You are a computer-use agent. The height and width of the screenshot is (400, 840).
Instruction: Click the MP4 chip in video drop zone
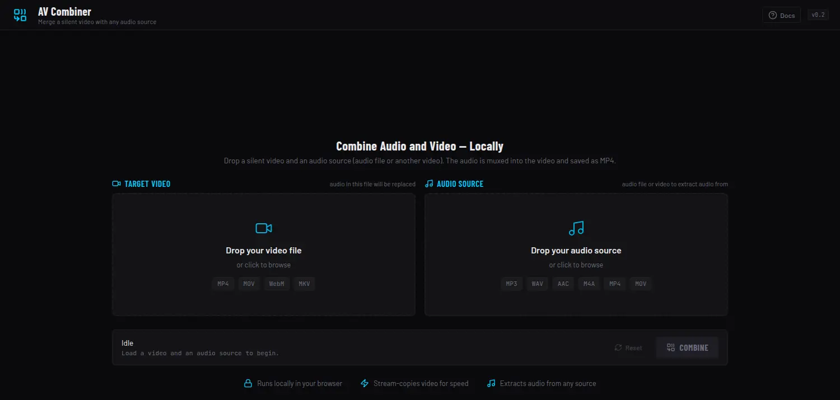(x=223, y=284)
